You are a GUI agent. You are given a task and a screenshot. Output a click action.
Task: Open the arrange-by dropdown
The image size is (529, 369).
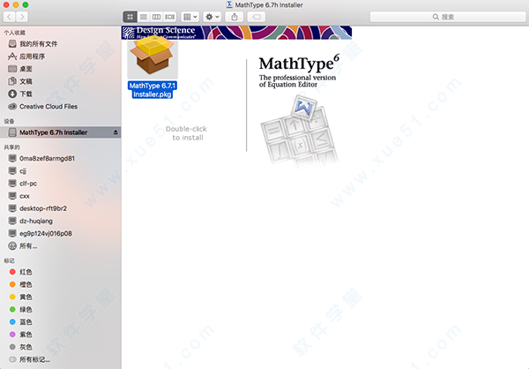pyautogui.click(x=190, y=17)
